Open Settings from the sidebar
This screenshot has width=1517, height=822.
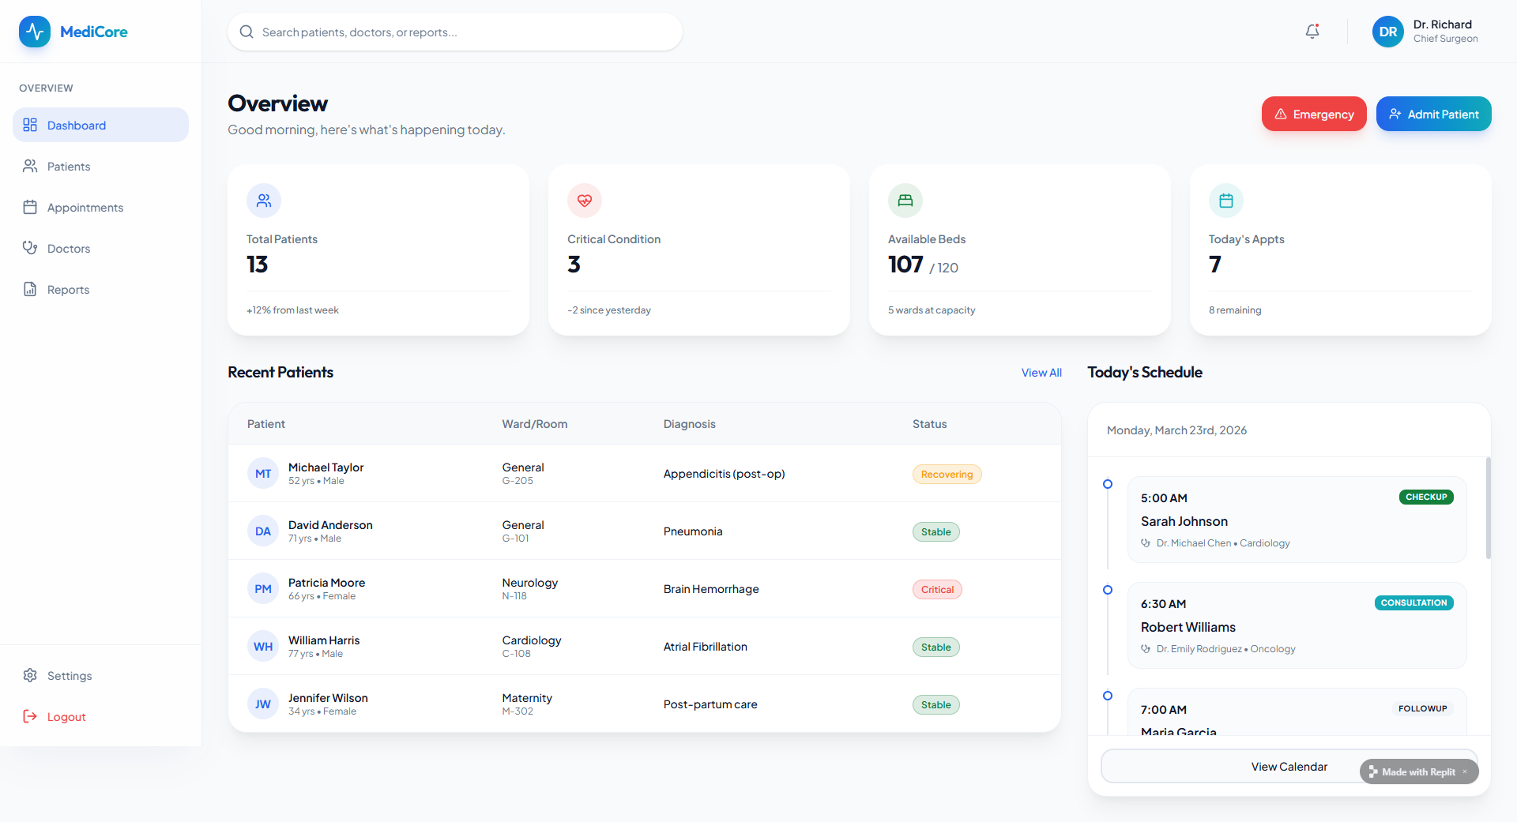70,676
